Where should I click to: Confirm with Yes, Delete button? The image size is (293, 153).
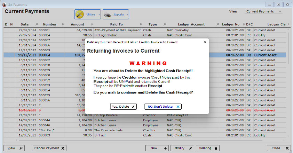coord(123,107)
